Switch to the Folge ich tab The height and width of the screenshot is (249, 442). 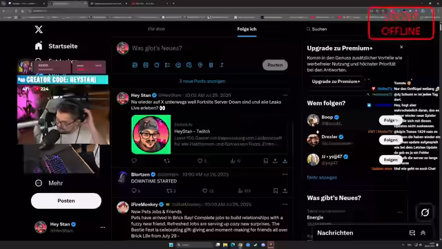click(x=247, y=29)
